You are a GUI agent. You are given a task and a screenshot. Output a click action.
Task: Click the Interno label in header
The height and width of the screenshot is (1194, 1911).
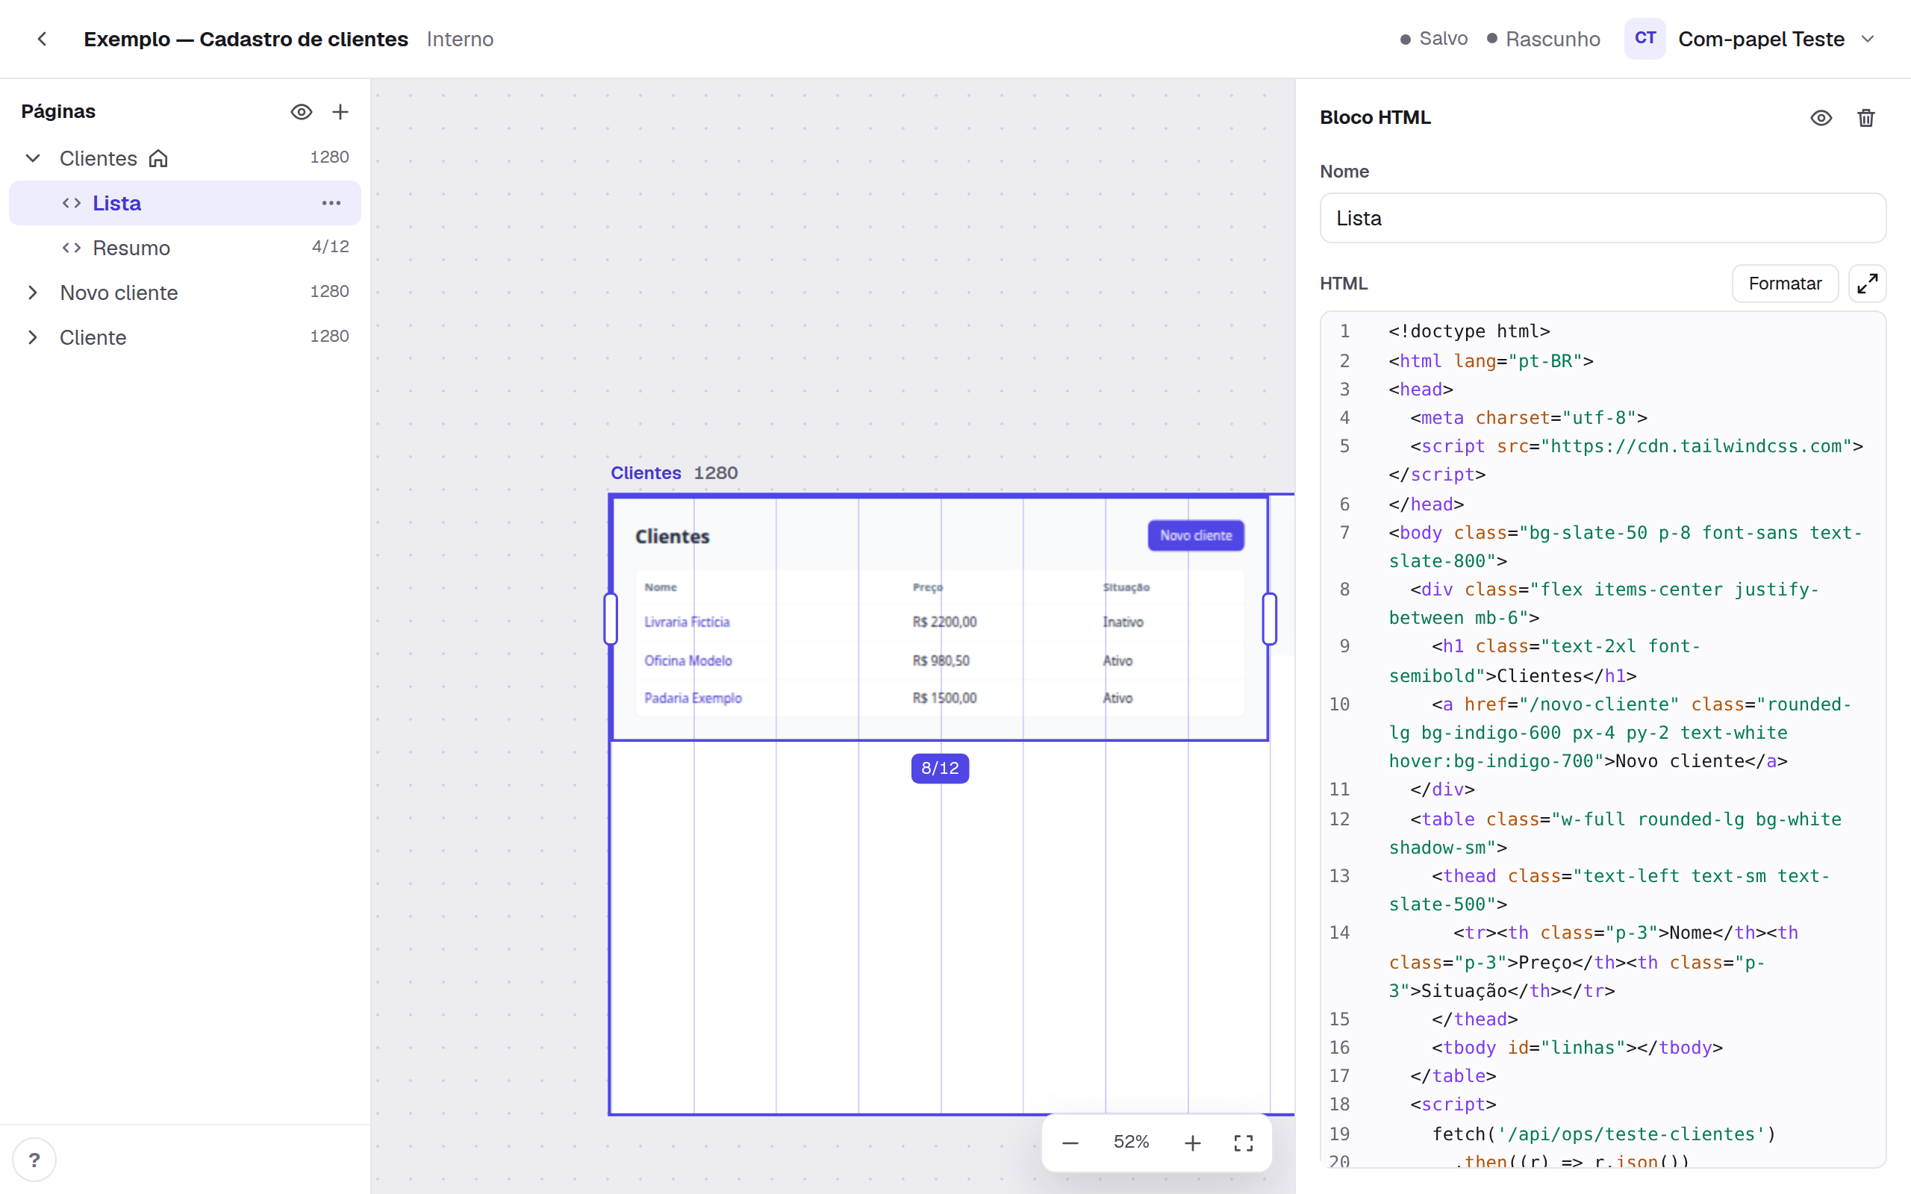coord(460,39)
